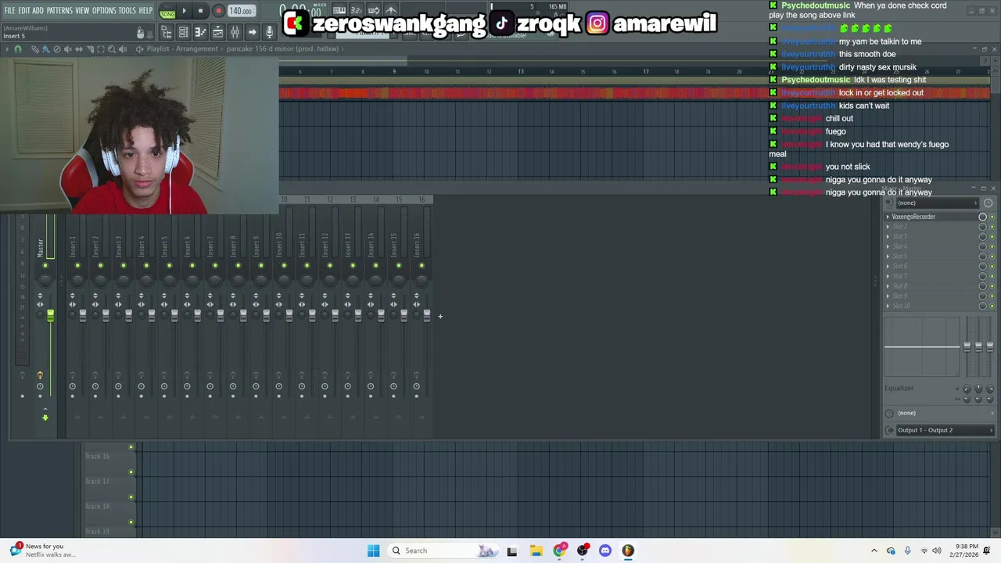Click Insert 4 latency clock icon

coord(141,386)
